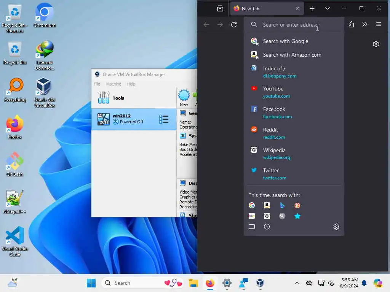Open the Oracle VM VirtualBox desktop icon
Screen dimensions: 390x292
[x=45, y=93]
